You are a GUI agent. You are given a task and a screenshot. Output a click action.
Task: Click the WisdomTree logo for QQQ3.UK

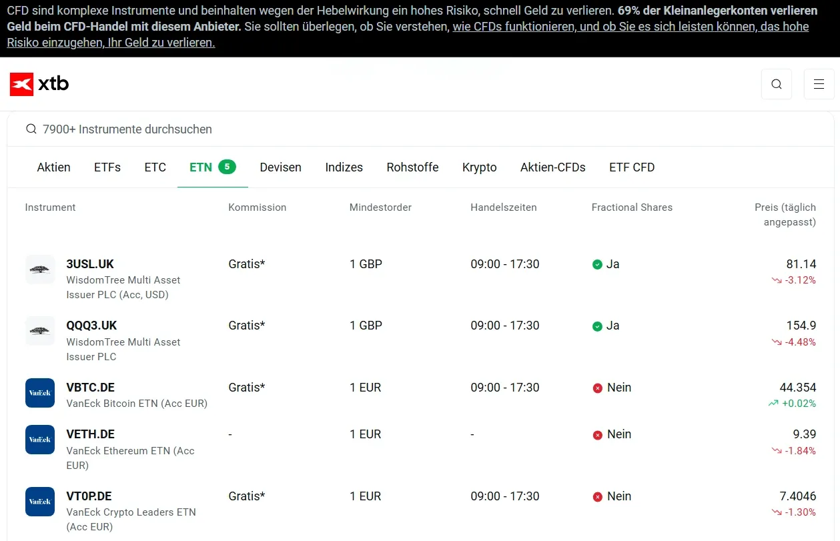40,331
